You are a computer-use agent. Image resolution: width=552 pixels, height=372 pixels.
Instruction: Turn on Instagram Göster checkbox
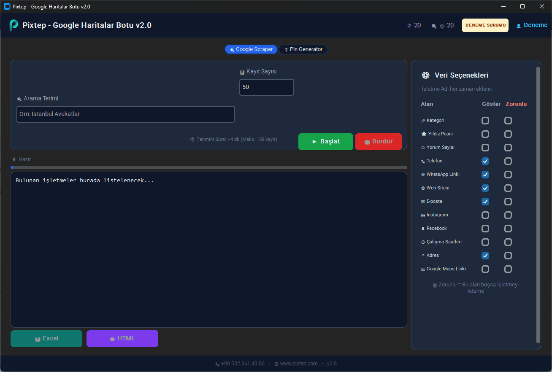click(x=485, y=215)
